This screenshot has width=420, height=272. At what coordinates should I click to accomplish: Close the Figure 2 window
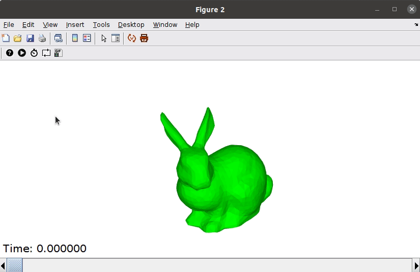point(412,9)
